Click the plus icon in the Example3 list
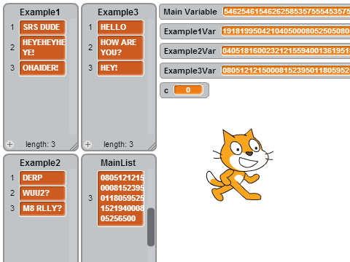 tap(88, 145)
